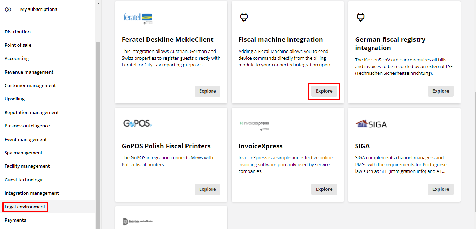Image resolution: width=476 pixels, height=229 pixels.
Task: Open the Accounting category
Action: [17, 59]
